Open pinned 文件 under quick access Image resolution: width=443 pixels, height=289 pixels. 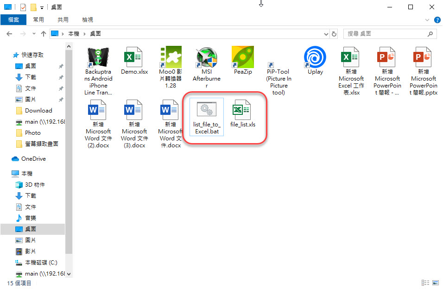point(25,88)
